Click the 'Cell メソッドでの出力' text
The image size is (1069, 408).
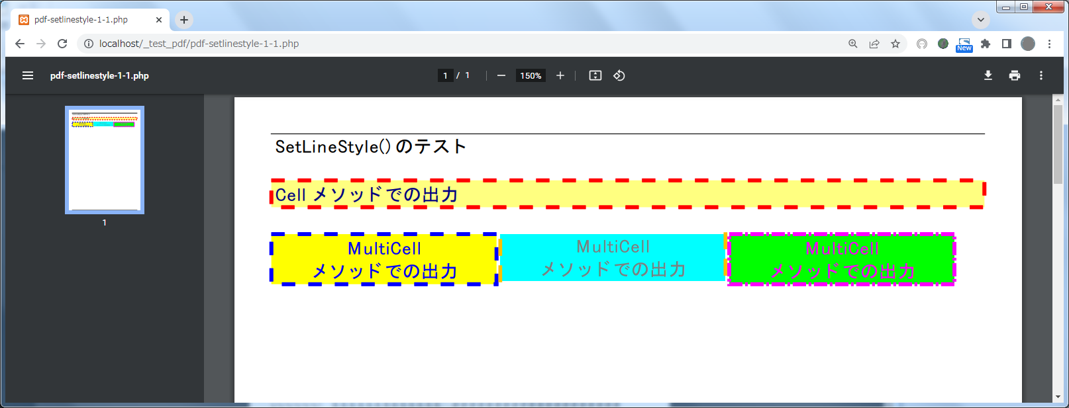[367, 194]
